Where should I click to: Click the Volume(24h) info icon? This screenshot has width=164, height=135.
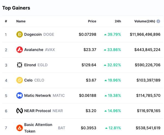[x=158, y=21]
